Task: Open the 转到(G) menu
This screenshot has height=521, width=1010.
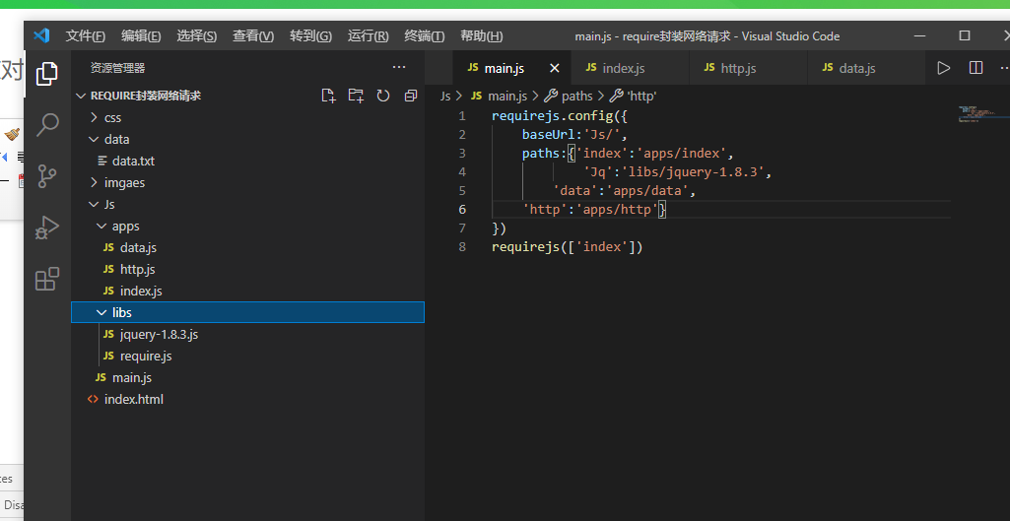Action: click(310, 36)
